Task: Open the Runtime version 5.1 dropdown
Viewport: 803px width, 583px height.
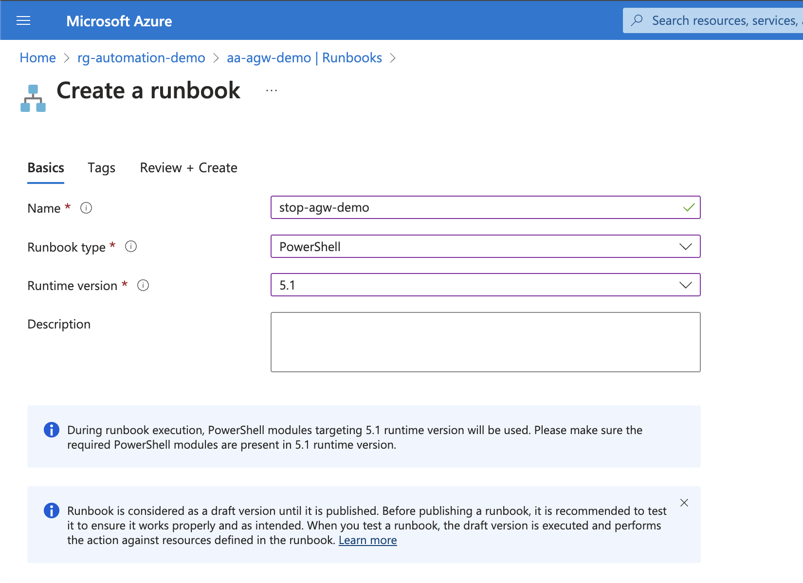Action: (486, 285)
